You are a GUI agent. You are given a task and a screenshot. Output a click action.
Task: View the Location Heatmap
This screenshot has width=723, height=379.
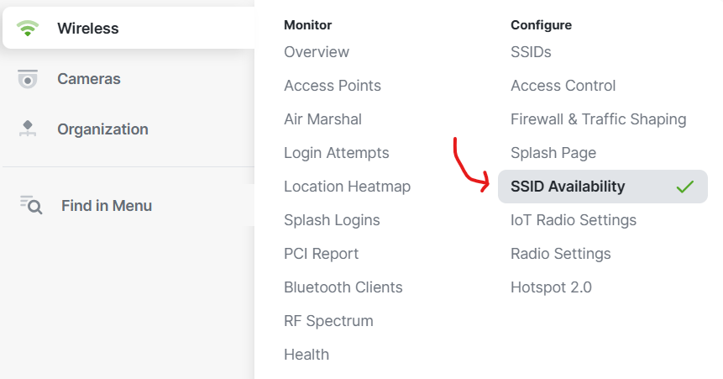347,187
